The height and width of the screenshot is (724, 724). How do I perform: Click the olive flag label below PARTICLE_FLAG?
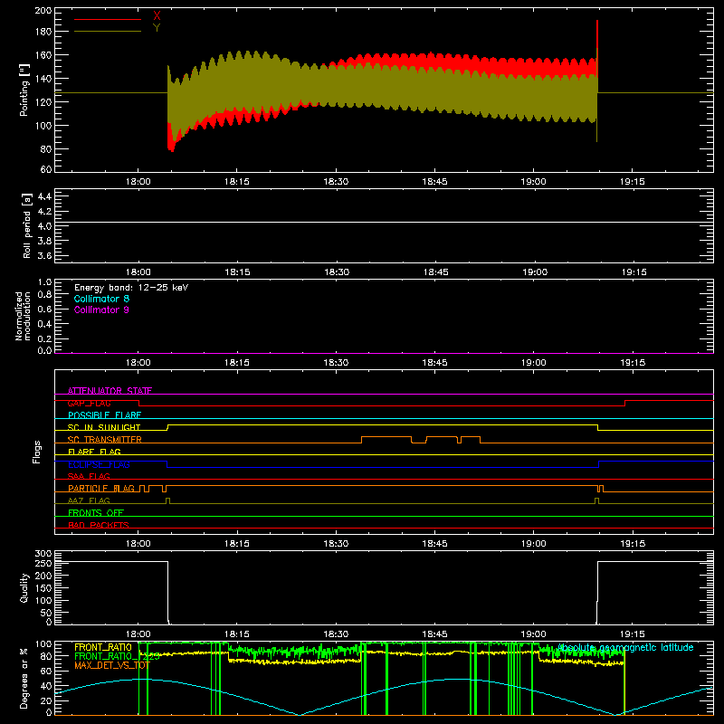[x=89, y=500]
